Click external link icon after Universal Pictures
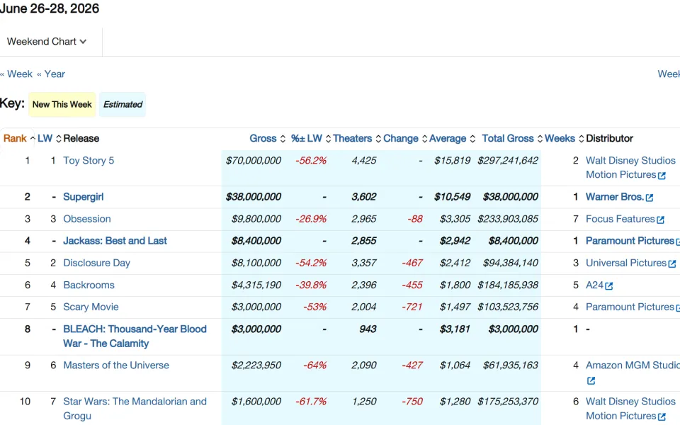This screenshot has height=425, width=680. 671,263
